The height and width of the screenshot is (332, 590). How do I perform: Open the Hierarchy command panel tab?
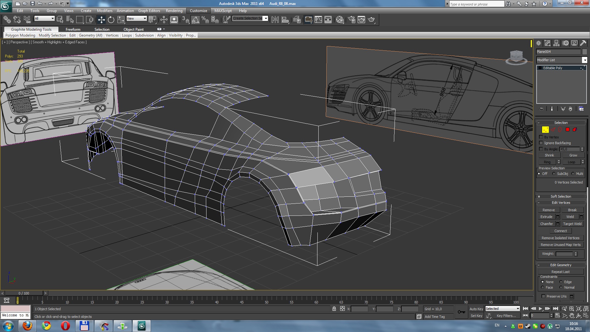557,43
